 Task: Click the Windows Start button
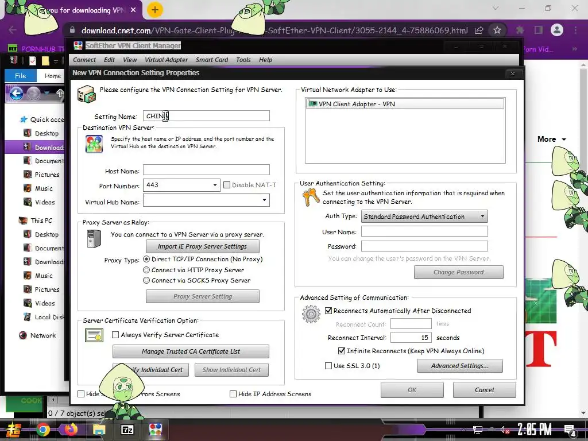pos(14,430)
